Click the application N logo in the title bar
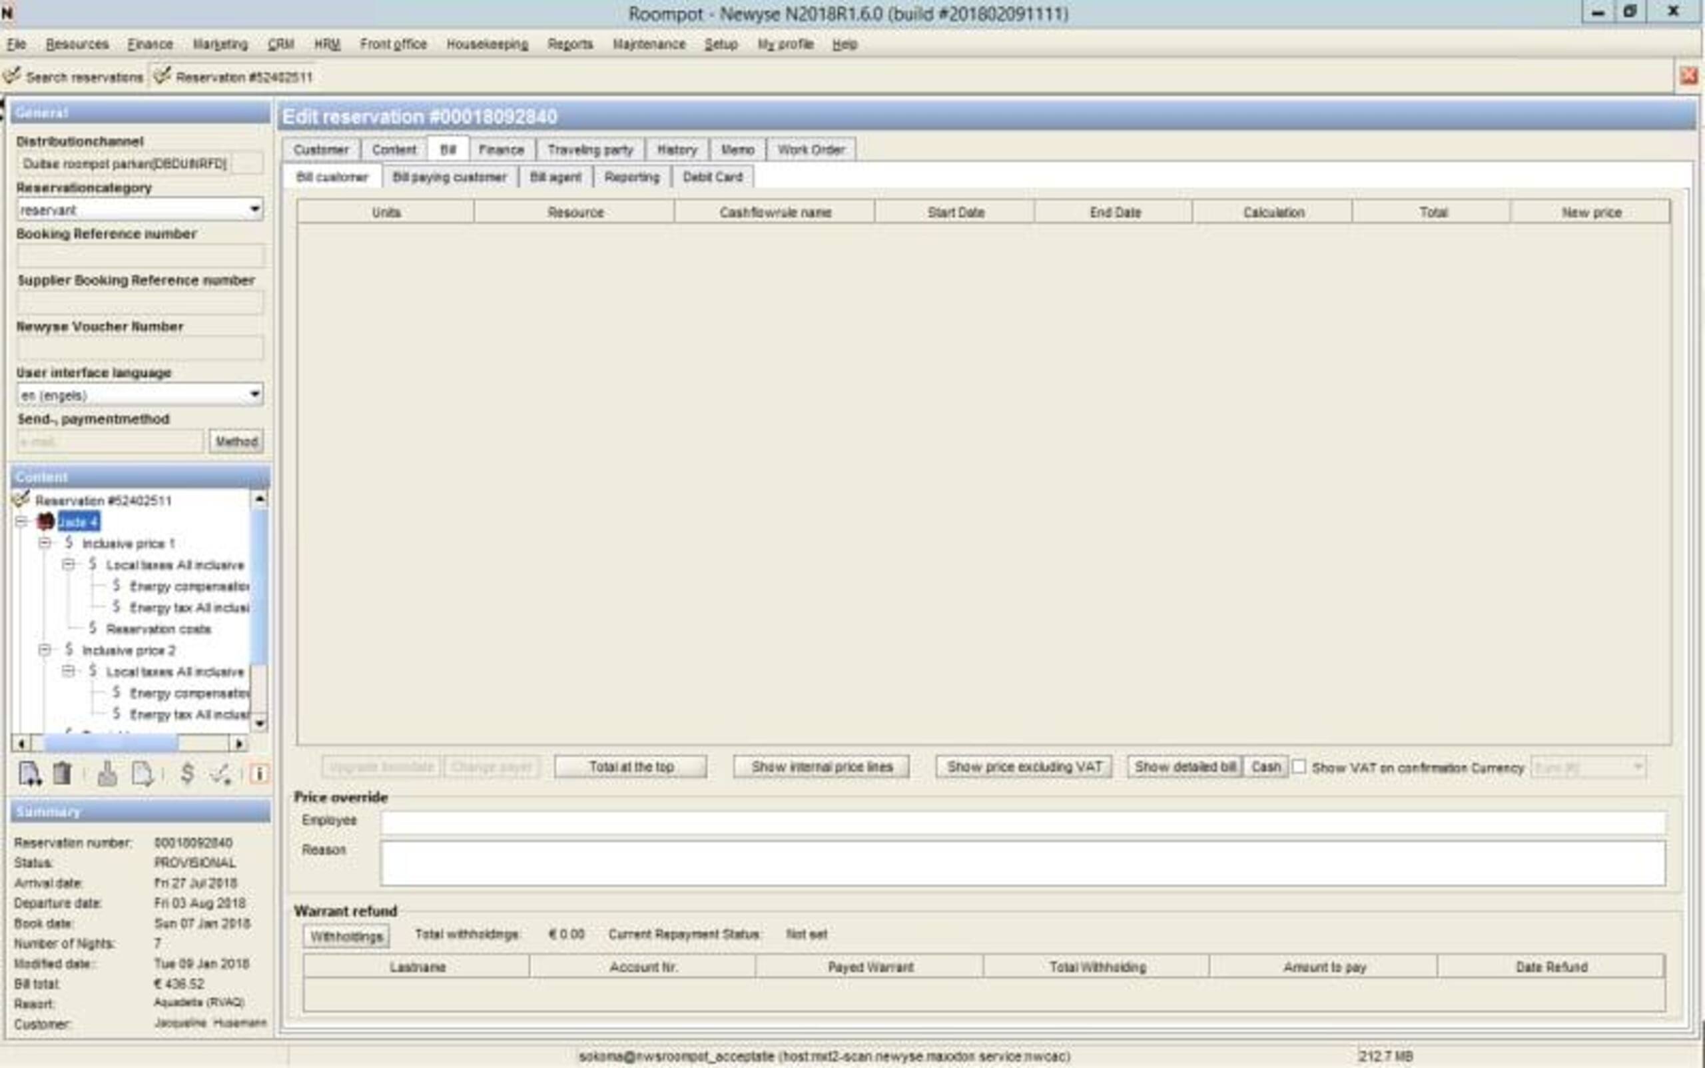Image resolution: width=1705 pixels, height=1068 pixels. pos(7,13)
